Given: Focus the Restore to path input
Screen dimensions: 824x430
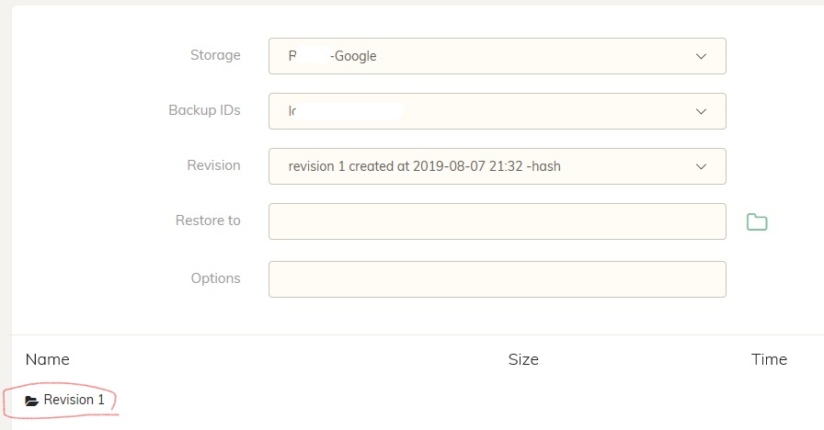Looking at the screenshot, I should tap(497, 221).
